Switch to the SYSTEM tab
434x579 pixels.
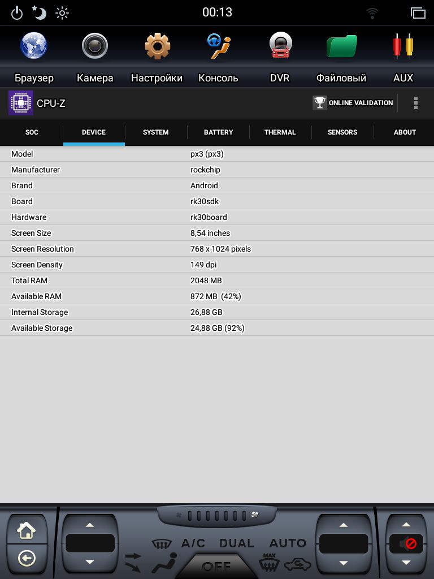click(x=156, y=132)
